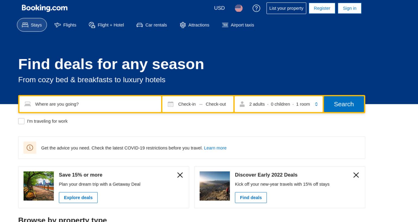Click the Stays bed icon
418x222 pixels.
pos(25,25)
